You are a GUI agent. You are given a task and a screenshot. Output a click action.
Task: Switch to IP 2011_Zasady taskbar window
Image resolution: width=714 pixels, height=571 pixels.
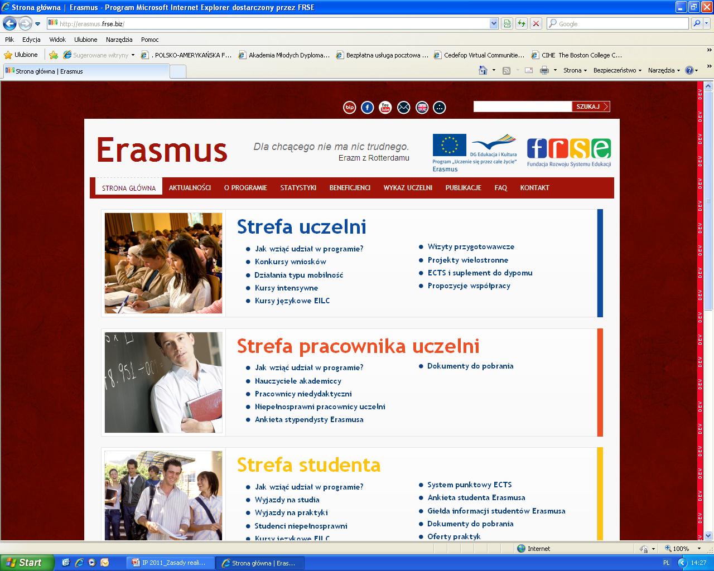(x=169, y=563)
